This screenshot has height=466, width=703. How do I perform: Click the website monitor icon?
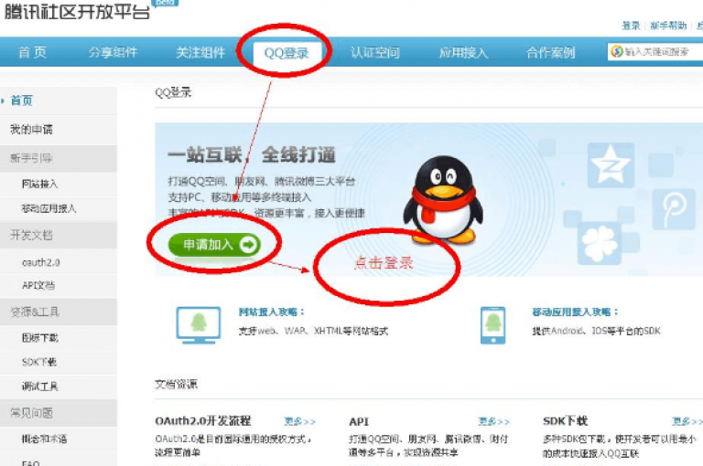(198, 325)
